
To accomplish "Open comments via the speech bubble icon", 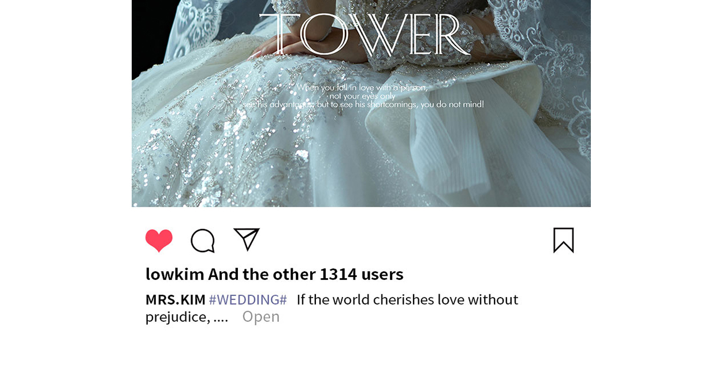I will click(203, 241).
